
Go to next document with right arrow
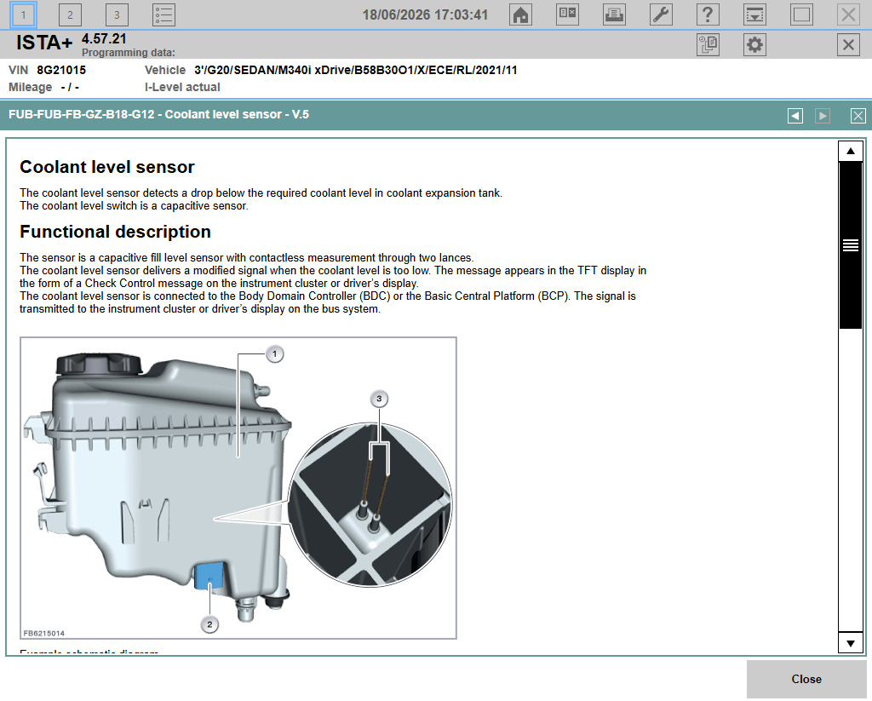click(x=823, y=116)
